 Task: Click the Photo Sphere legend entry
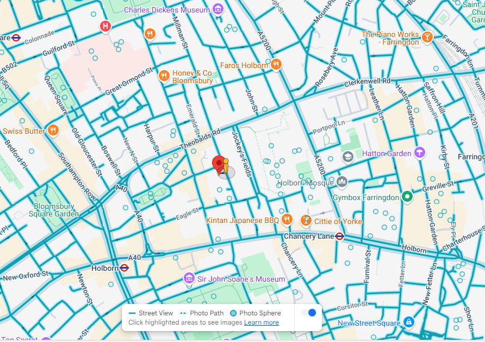[256, 313]
